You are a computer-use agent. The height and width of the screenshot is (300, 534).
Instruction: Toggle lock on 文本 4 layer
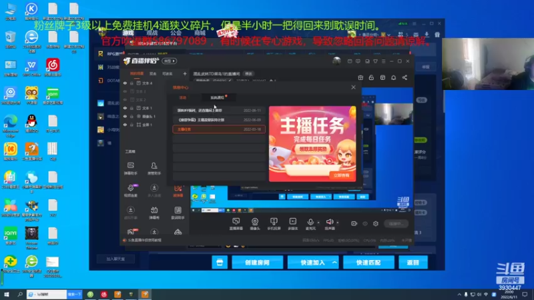pos(131,83)
